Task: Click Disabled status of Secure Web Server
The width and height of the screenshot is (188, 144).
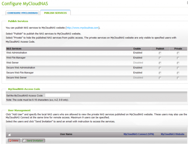Action: point(138,78)
